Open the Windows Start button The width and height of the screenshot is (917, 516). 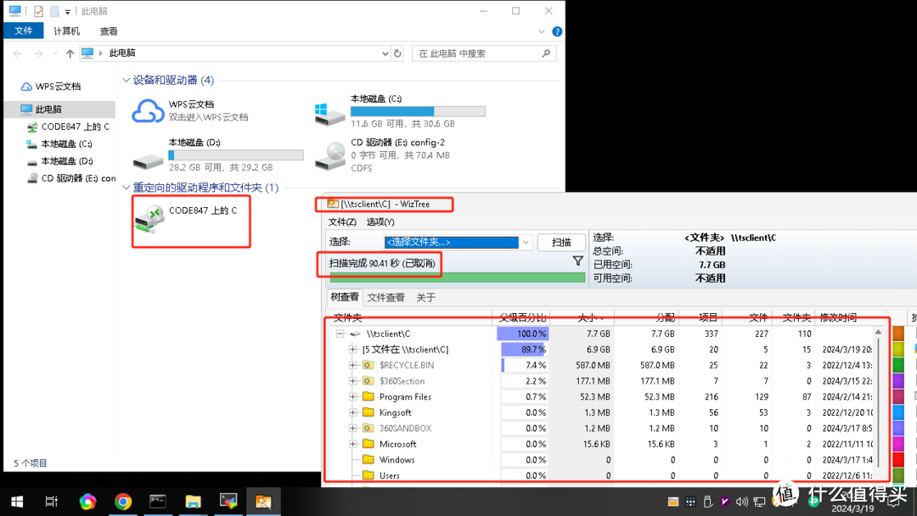click(x=17, y=502)
